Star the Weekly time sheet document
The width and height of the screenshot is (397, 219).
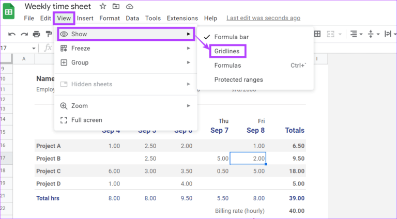[102, 7]
